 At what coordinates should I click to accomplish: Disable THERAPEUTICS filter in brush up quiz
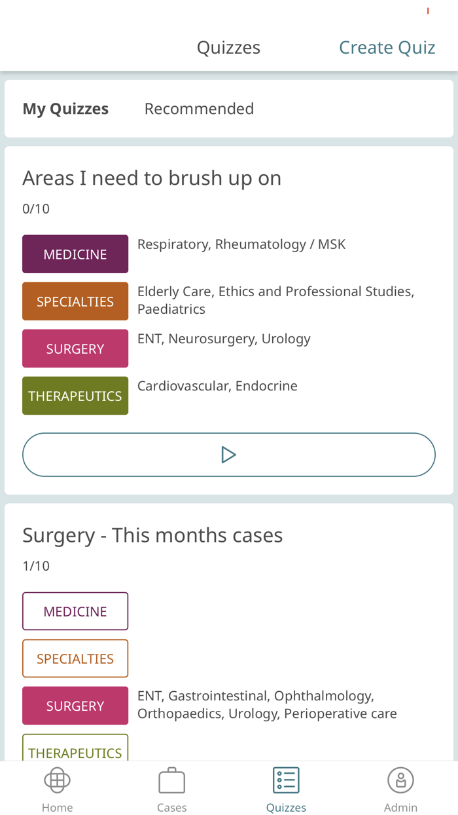tap(75, 395)
